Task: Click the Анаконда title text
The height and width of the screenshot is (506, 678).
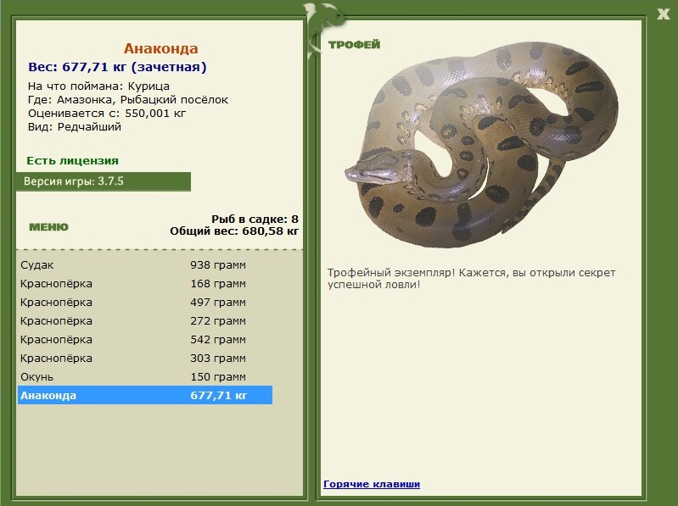Action: coord(161,48)
